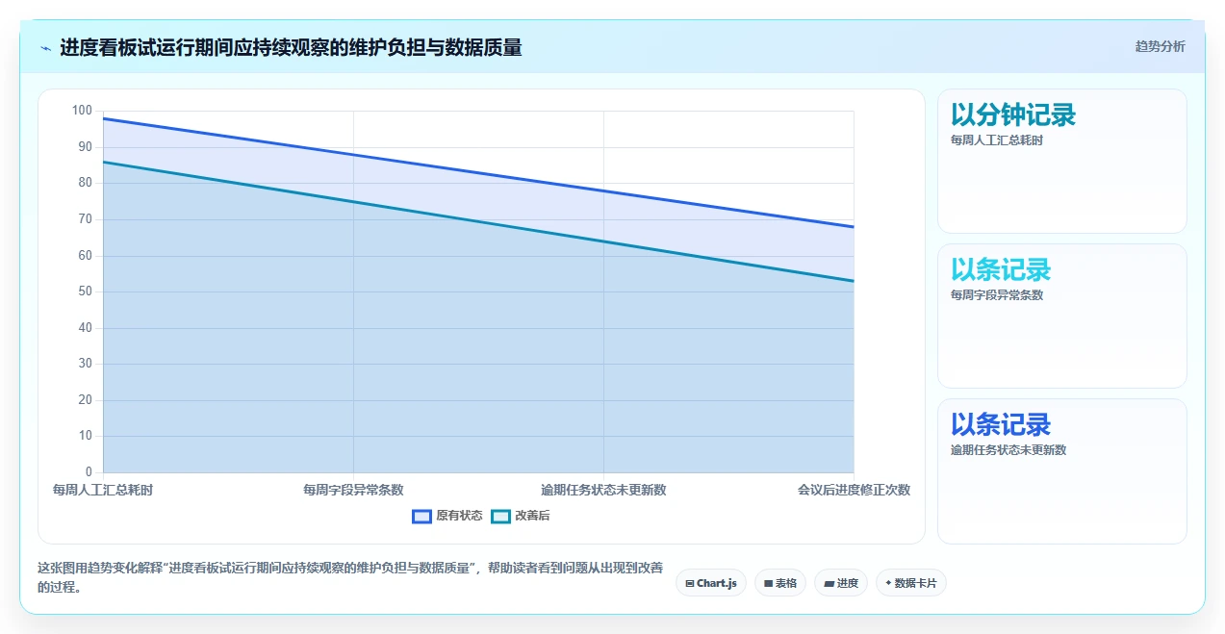
Task: Toggle the 改善后 legend item
Action: pyautogui.click(x=521, y=516)
